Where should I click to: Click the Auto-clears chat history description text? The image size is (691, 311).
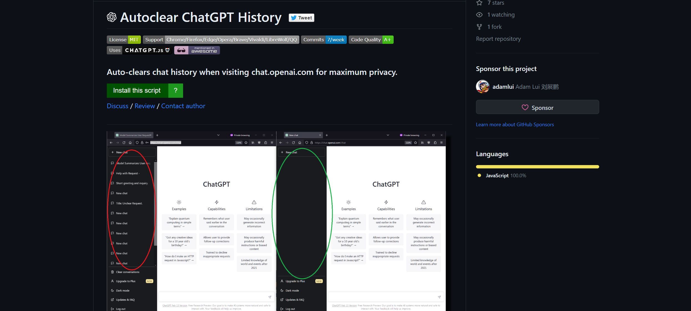click(x=252, y=72)
